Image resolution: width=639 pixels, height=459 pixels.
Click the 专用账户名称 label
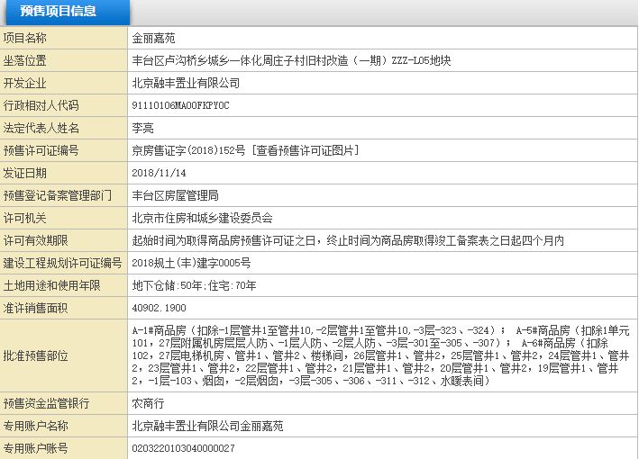tap(35, 426)
